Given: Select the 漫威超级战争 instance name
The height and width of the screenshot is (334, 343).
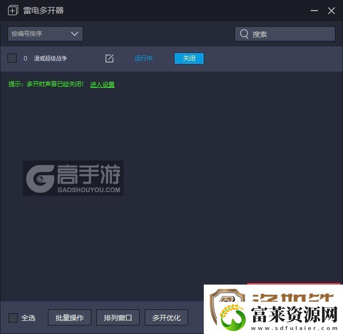Looking at the screenshot, I should 50,58.
